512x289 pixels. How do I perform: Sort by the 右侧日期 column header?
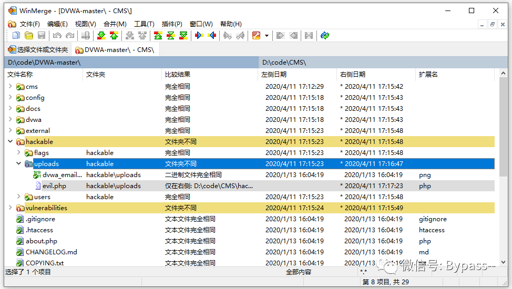pos(376,75)
